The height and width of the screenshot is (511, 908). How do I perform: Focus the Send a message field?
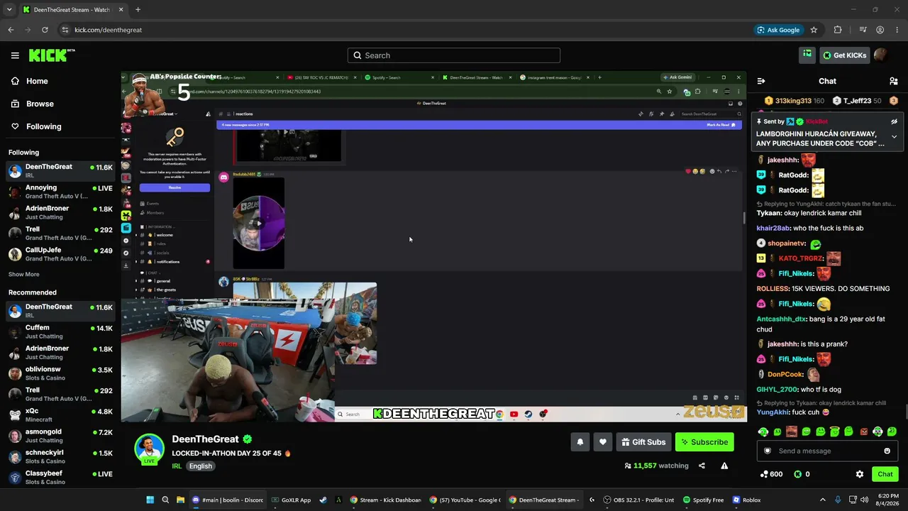[x=827, y=451]
